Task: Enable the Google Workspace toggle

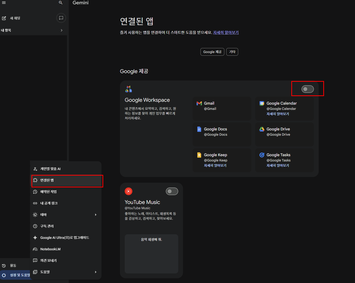Action: click(x=308, y=89)
